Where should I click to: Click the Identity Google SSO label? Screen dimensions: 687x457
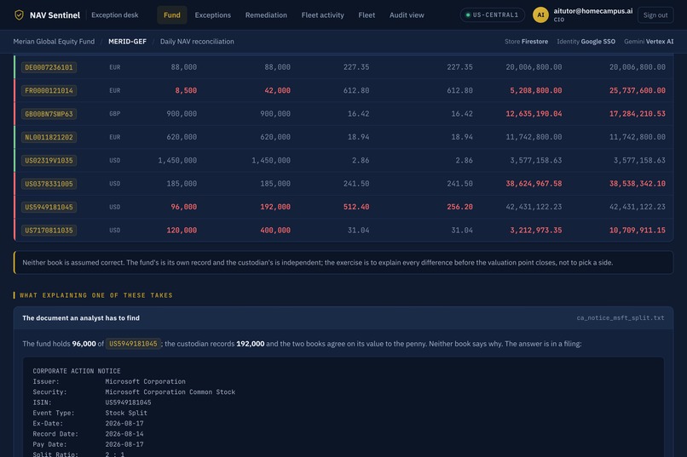[586, 42]
